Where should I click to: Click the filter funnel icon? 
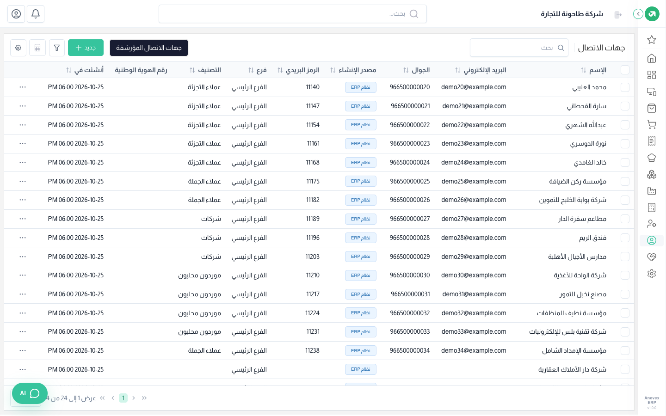[x=57, y=48]
